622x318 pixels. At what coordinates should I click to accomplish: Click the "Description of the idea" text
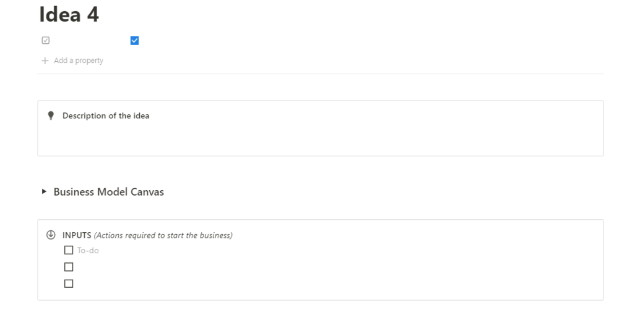[x=106, y=115]
